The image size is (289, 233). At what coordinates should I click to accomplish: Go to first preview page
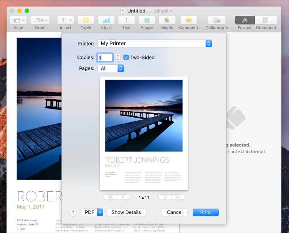[x=110, y=197]
